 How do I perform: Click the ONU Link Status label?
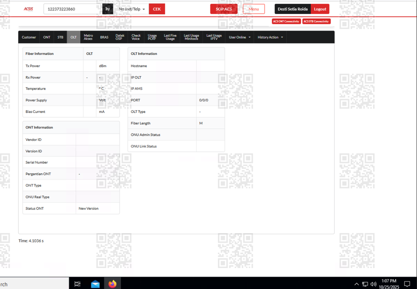tap(144, 146)
